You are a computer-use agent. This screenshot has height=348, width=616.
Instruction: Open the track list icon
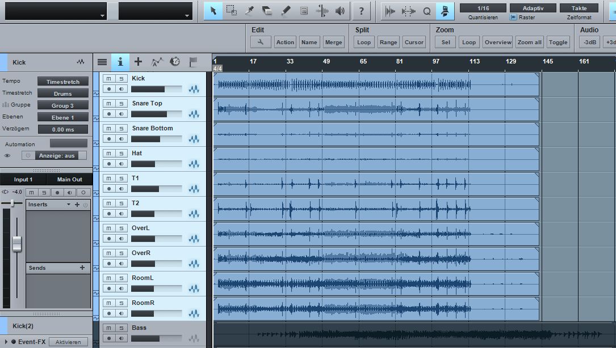coord(102,62)
